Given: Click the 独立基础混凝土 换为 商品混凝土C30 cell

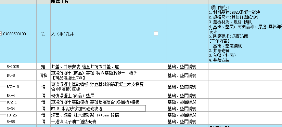Looking at the screenshot, I should pyautogui.click(x=98, y=75).
